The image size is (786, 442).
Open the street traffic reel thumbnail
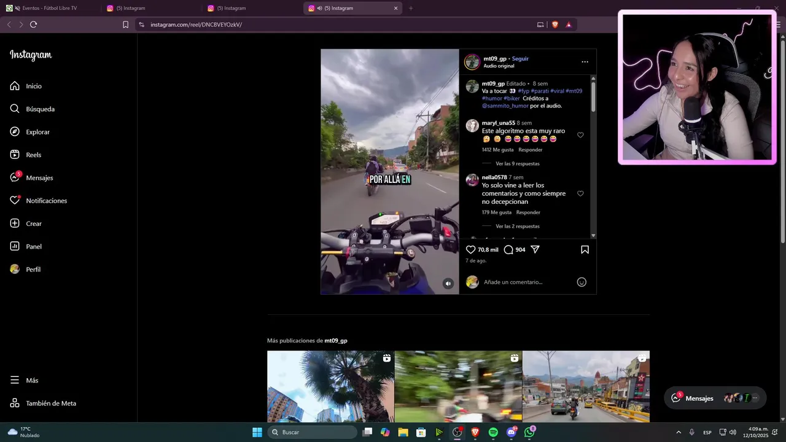point(586,386)
